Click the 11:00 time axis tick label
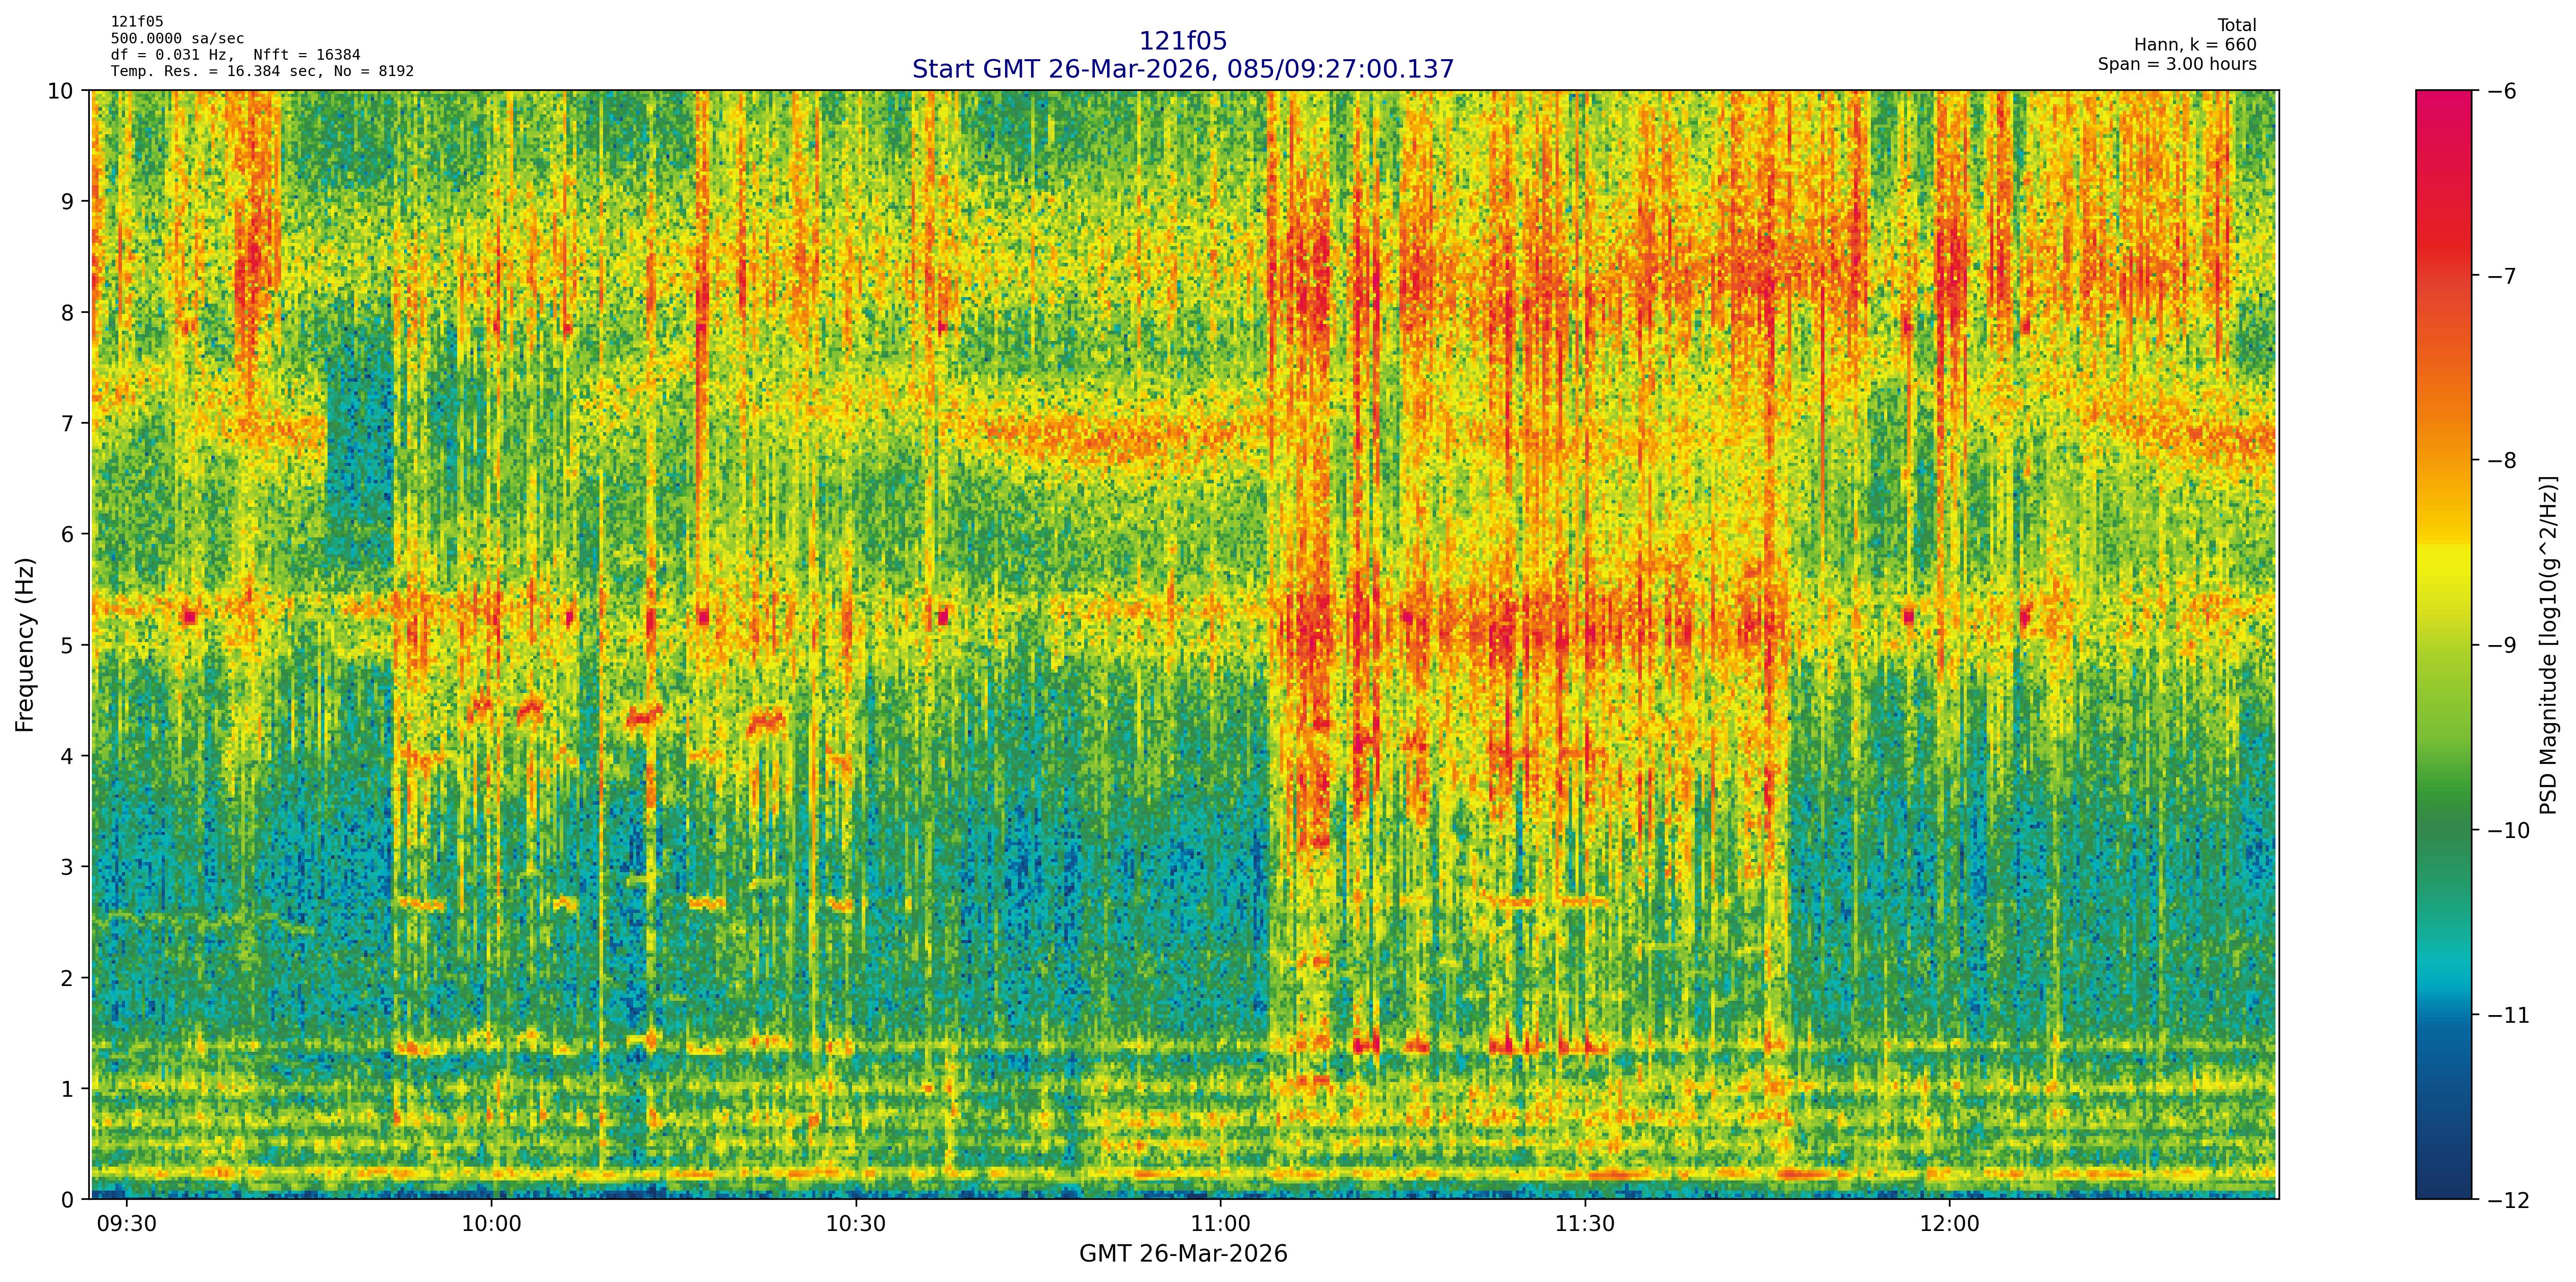2576x1282 pixels. [x=1220, y=1225]
